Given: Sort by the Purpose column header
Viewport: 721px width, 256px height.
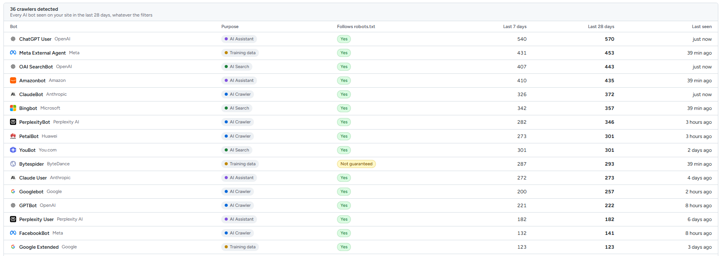Looking at the screenshot, I should (230, 27).
